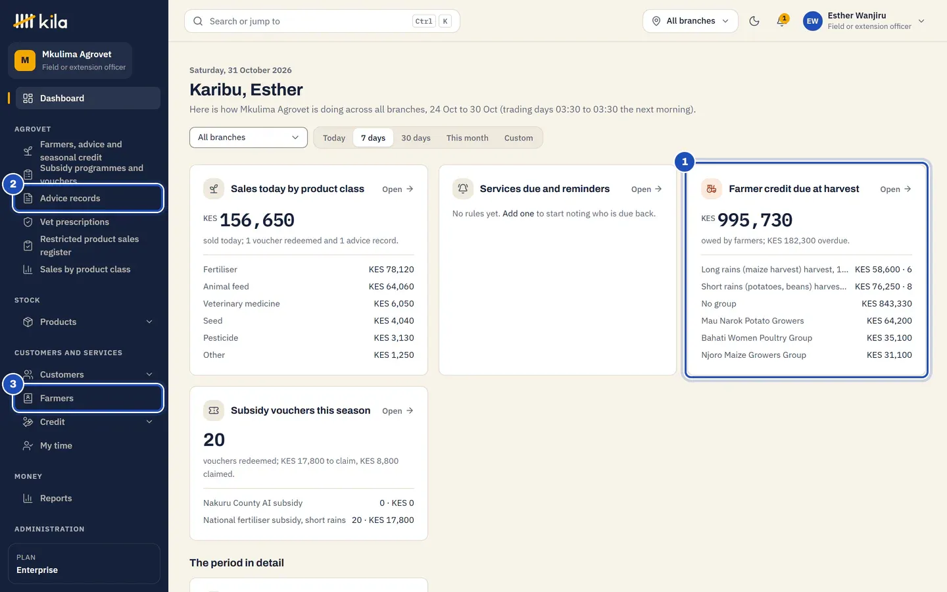Click the Reports chart icon
947x592 pixels.
tap(28, 498)
